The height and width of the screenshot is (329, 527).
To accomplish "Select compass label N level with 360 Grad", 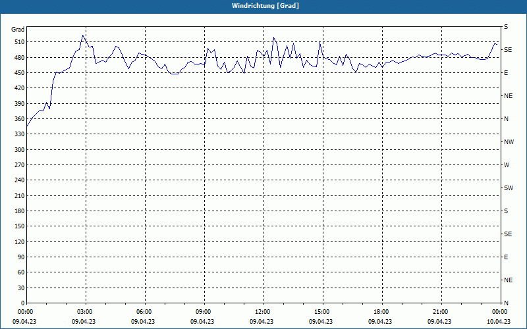I will pyautogui.click(x=506, y=119).
